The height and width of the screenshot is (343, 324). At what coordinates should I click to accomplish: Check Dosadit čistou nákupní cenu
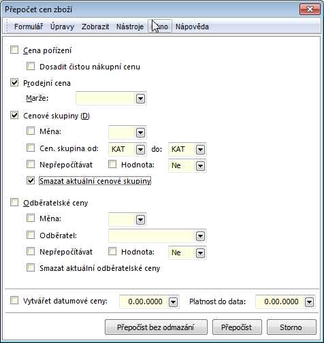[31, 66]
